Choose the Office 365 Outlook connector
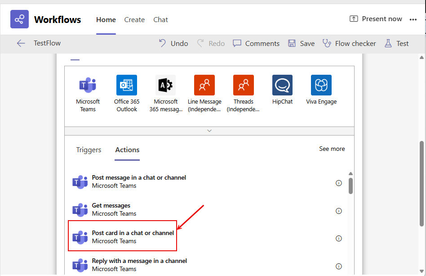This screenshot has width=426, height=276. tap(127, 85)
